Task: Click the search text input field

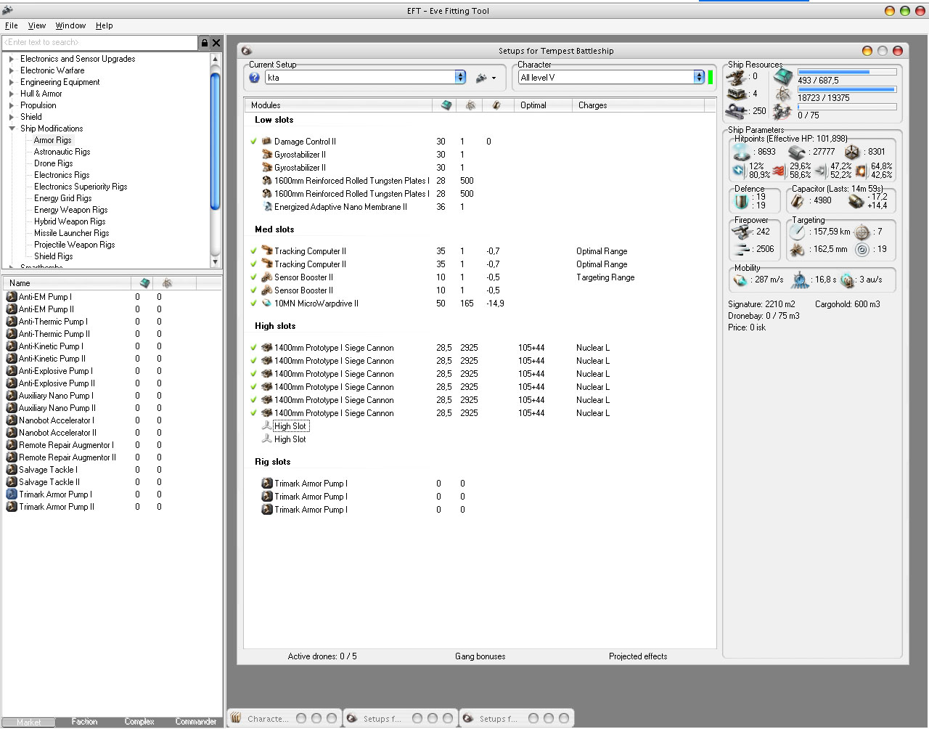Action: [100, 43]
